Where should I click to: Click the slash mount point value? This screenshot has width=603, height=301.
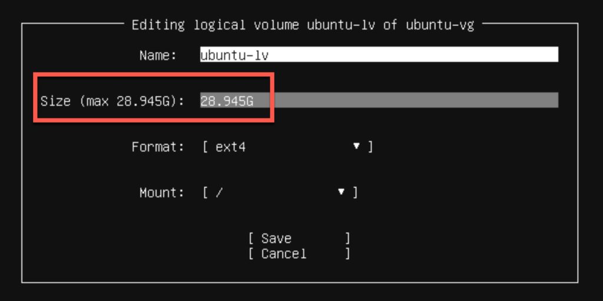[x=219, y=192]
